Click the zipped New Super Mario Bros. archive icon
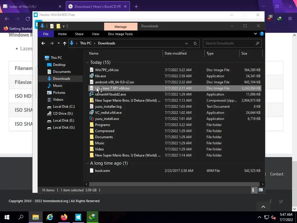This screenshot has height=223, width=297. coord(92,100)
